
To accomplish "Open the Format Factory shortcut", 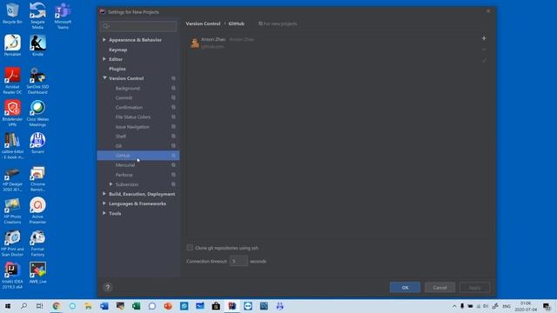I will (37, 243).
